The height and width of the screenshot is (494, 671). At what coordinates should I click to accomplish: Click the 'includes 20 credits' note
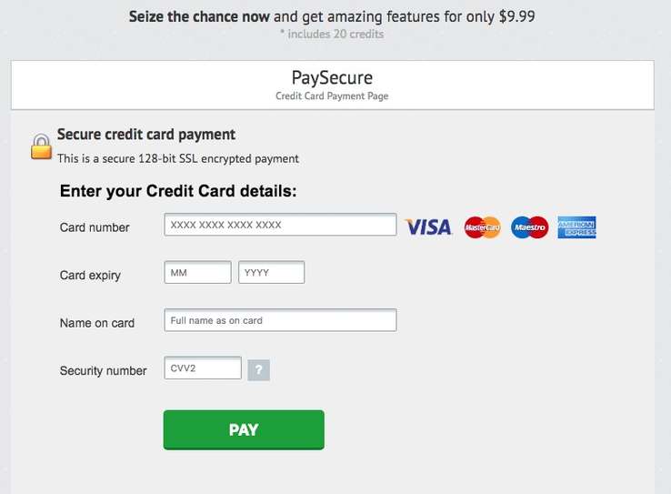pyautogui.click(x=332, y=35)
